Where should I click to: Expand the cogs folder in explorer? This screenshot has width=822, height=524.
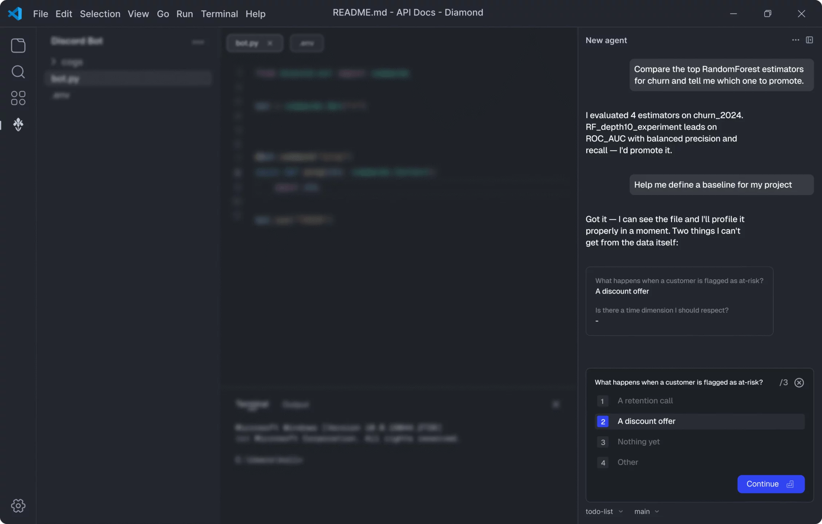click(x=68, y=62)
